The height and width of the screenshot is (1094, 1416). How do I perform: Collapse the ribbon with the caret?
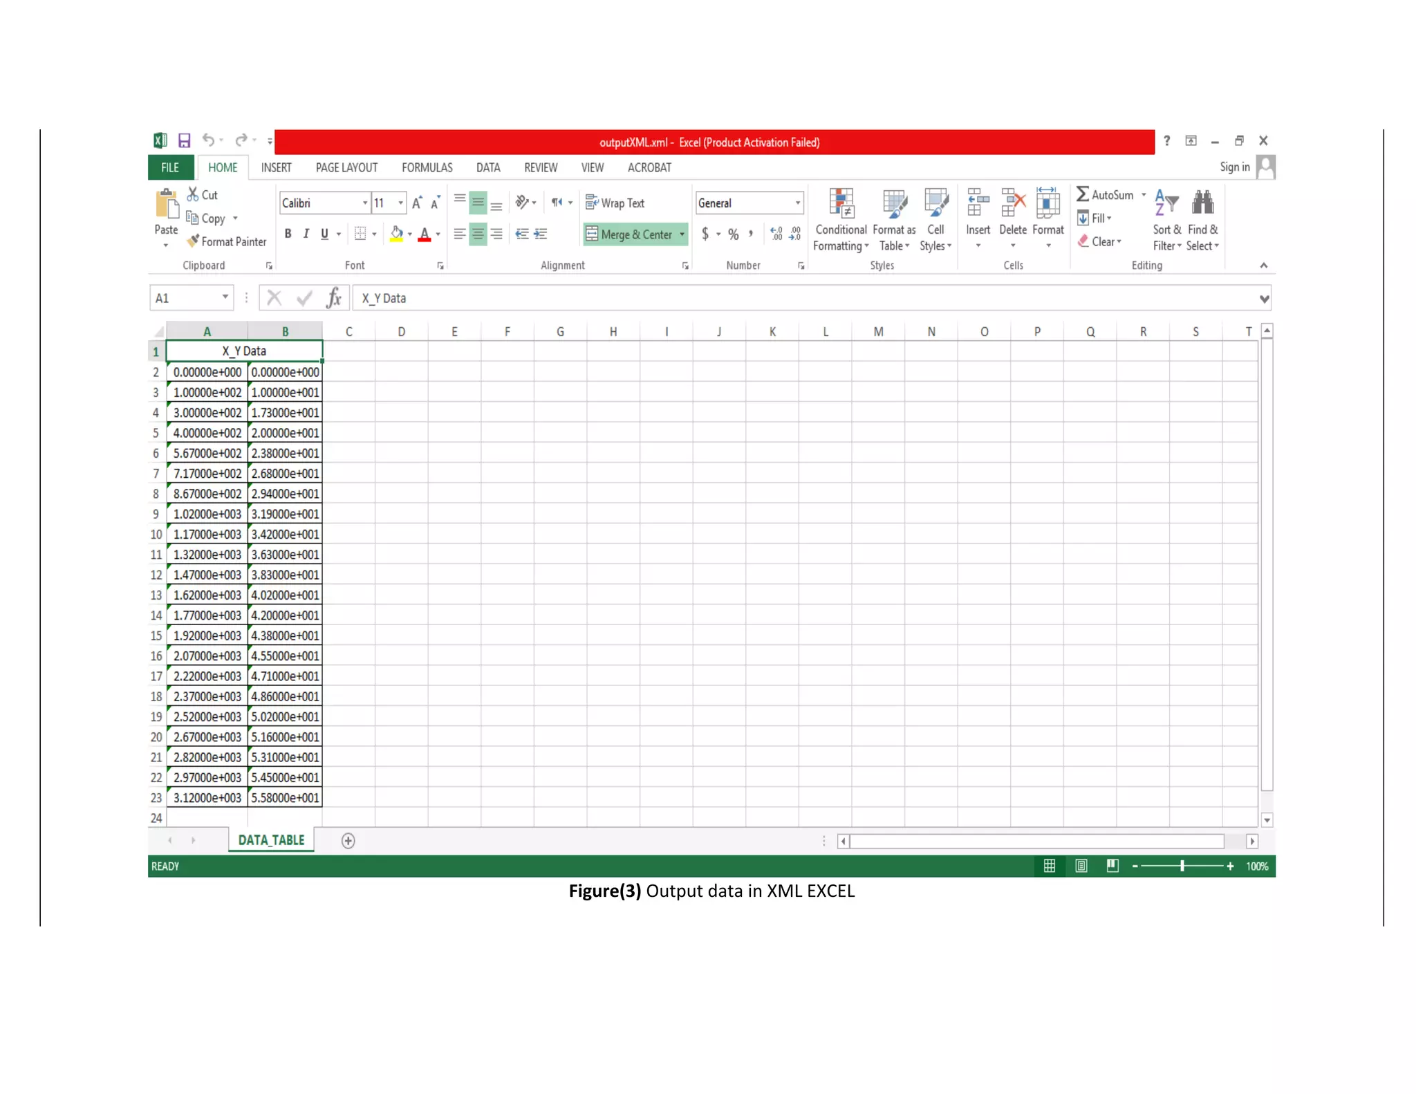click(x=1263, y=266)
